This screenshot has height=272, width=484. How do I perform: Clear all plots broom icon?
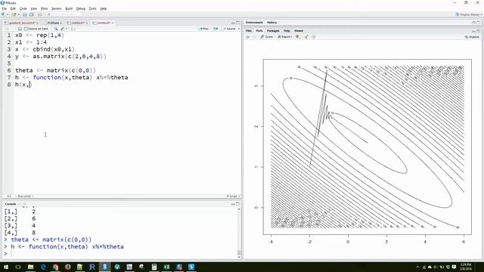(x=306, y=37)
